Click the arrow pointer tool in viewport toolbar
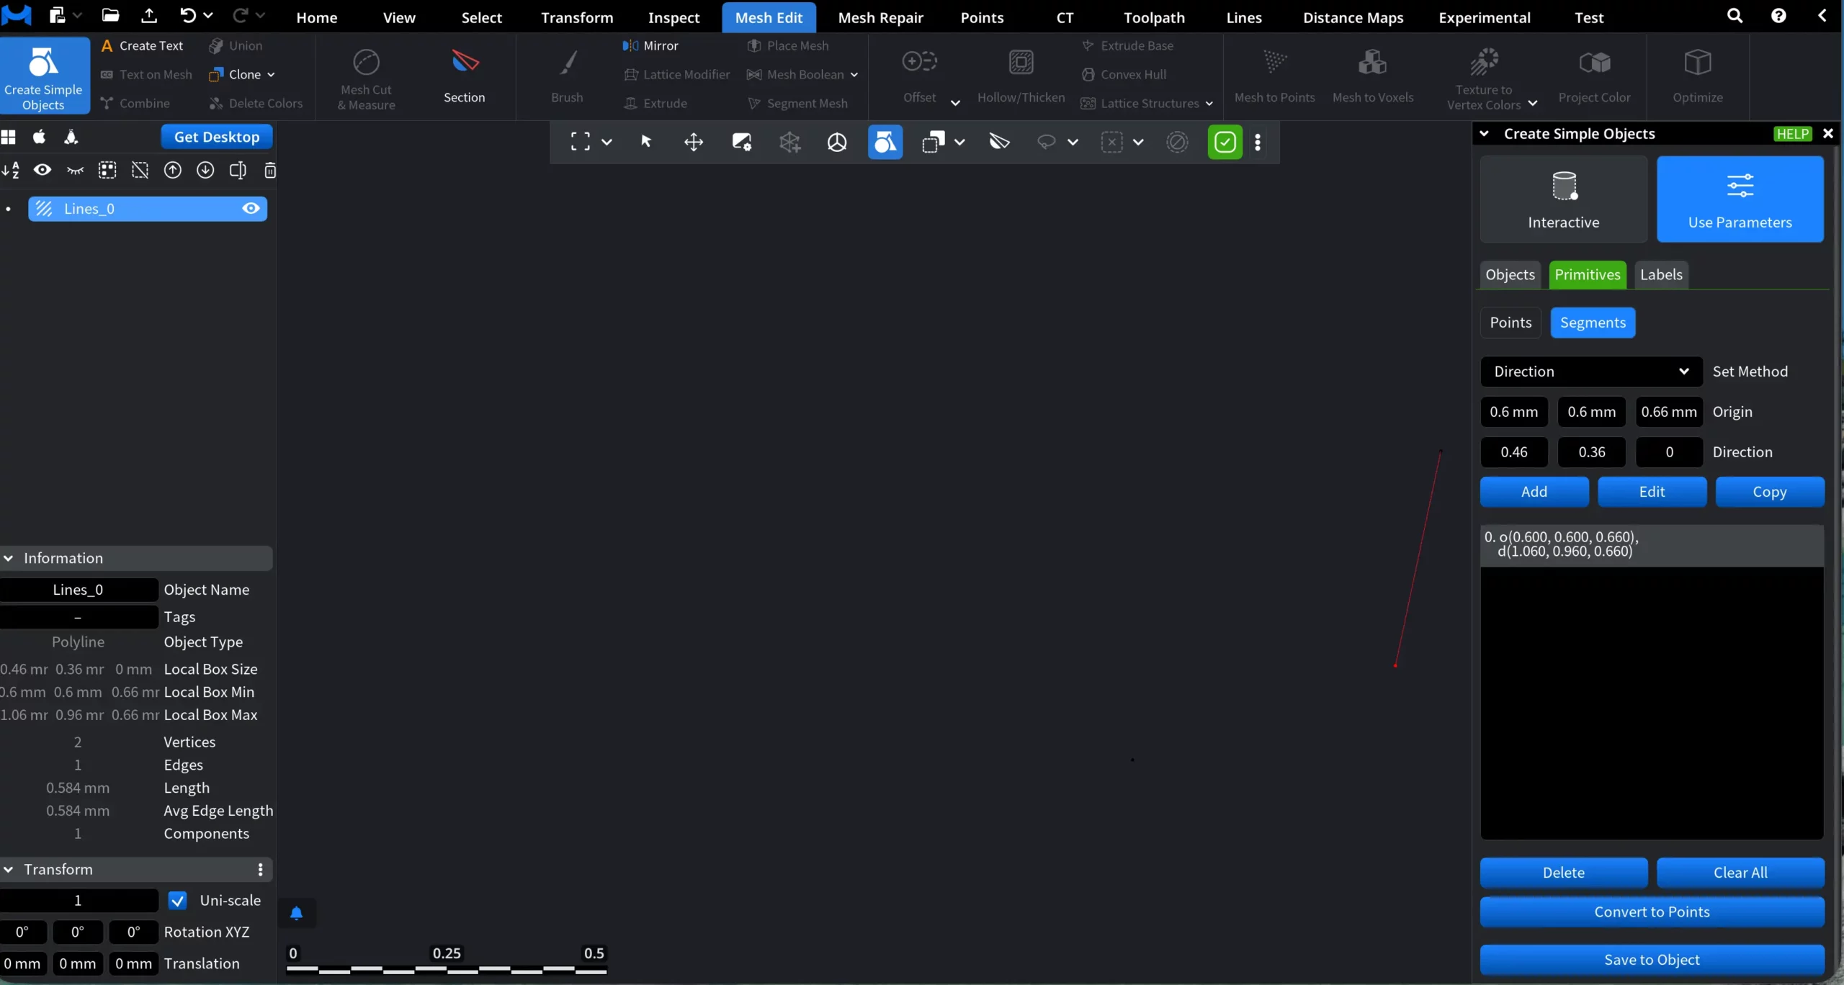The height and width of the screenshot is (985, 1844). (x=646, y=142)
